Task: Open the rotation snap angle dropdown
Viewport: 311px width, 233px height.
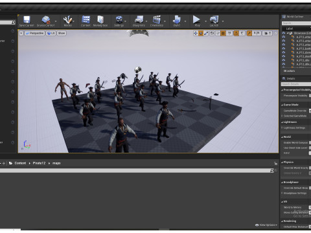Action: point(242,33)
